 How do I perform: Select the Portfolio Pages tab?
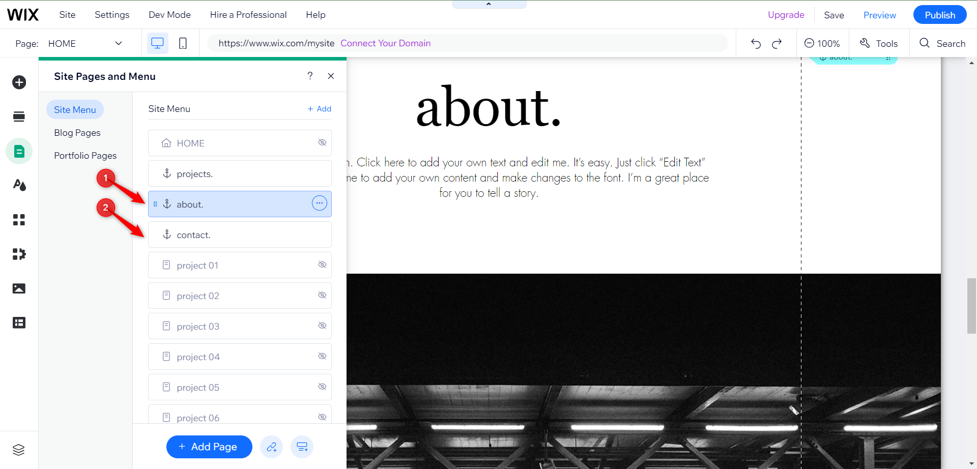pos(85,156)
